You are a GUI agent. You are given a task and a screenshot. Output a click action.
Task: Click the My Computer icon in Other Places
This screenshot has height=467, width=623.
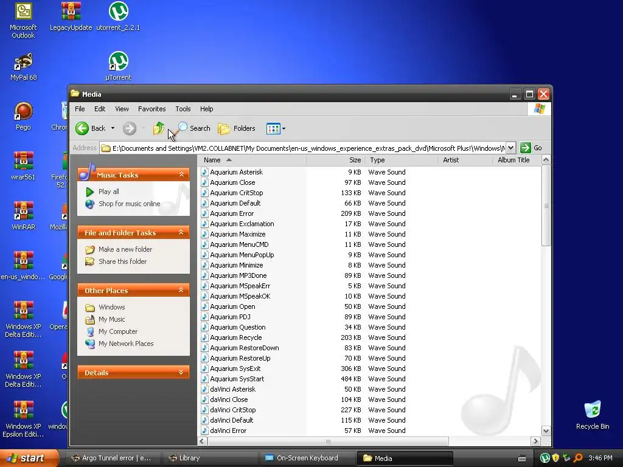[x=90, y=331]
